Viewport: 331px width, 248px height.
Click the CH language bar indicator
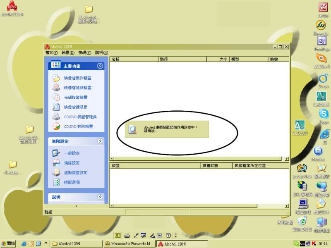(x=118, y=235)
